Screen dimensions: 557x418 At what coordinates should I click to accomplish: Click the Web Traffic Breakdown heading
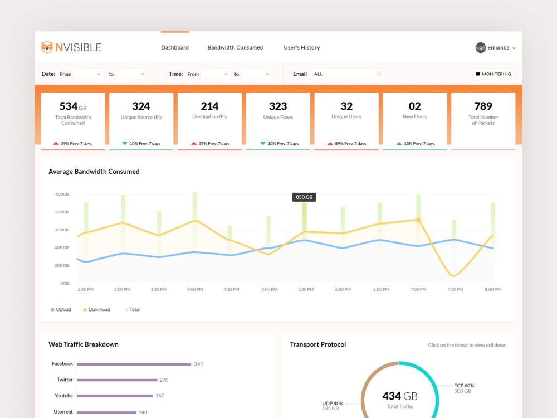point(84,344)
